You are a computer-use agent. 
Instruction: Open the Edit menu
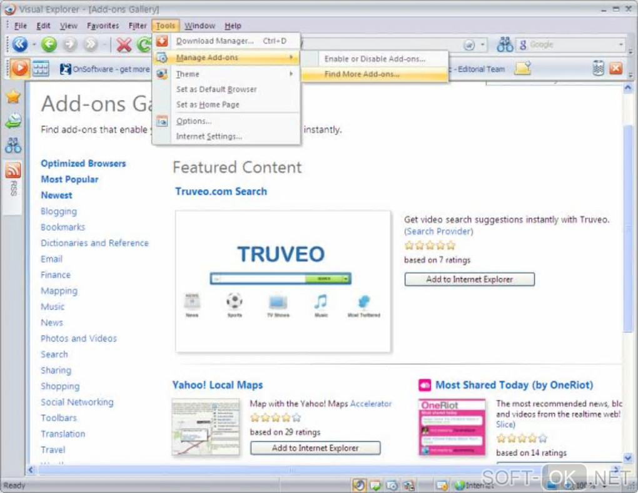coord(43,26)
